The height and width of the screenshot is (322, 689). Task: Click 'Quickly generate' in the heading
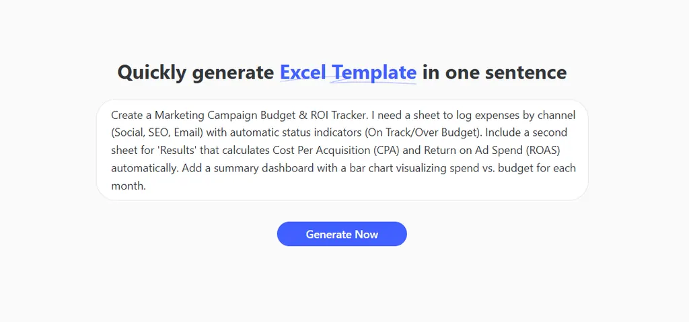(x=195, y=73)
